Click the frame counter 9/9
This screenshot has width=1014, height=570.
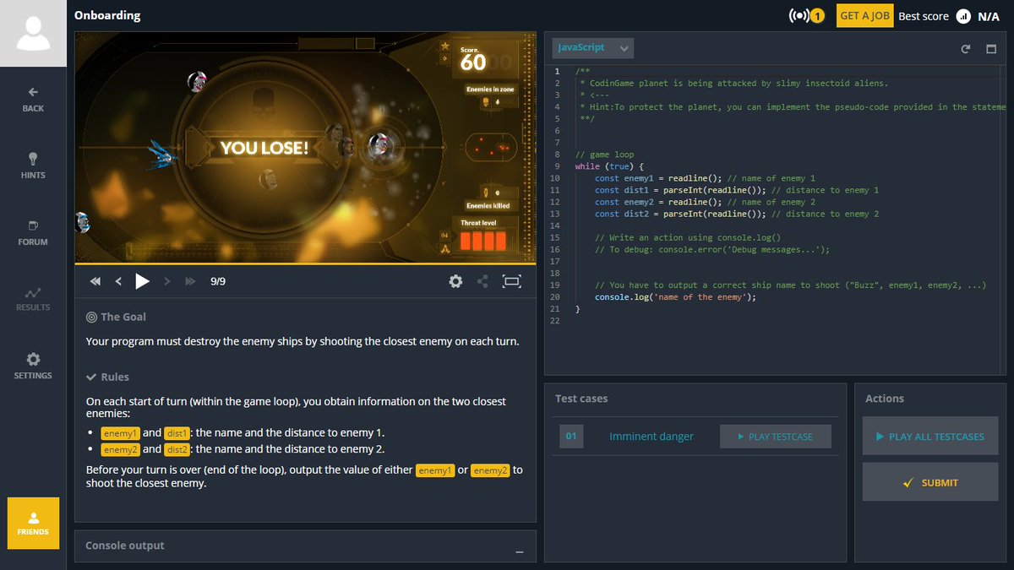coord(218,281)
